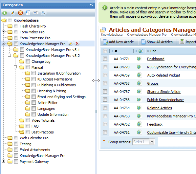Expand the Payment Gateway node

pos(4,161)
